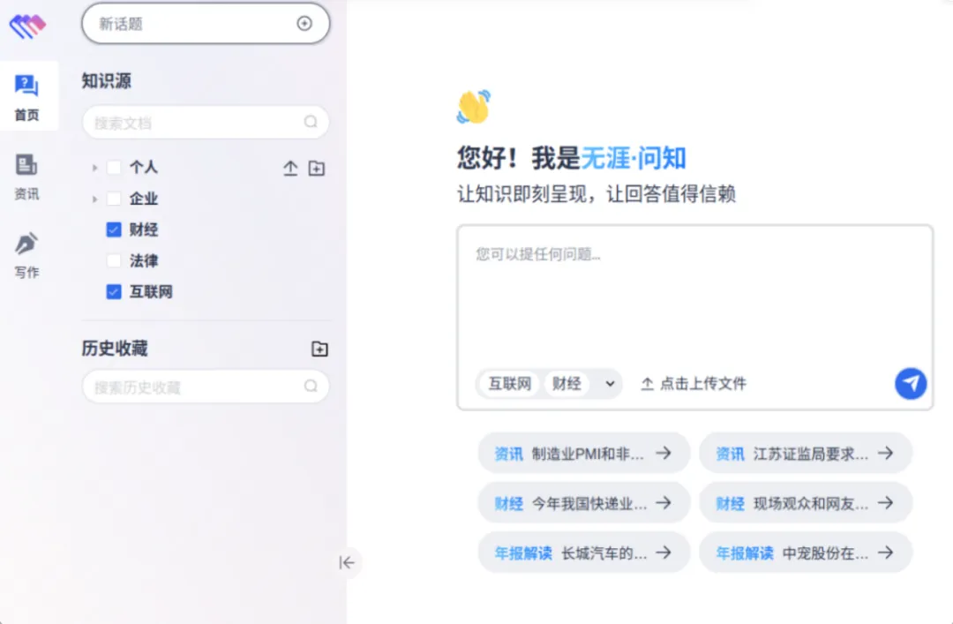The height and width of the screenshot is (624, 953).
Task: Collapse the sidebar with the arrow button
Action: coord(347,562)
